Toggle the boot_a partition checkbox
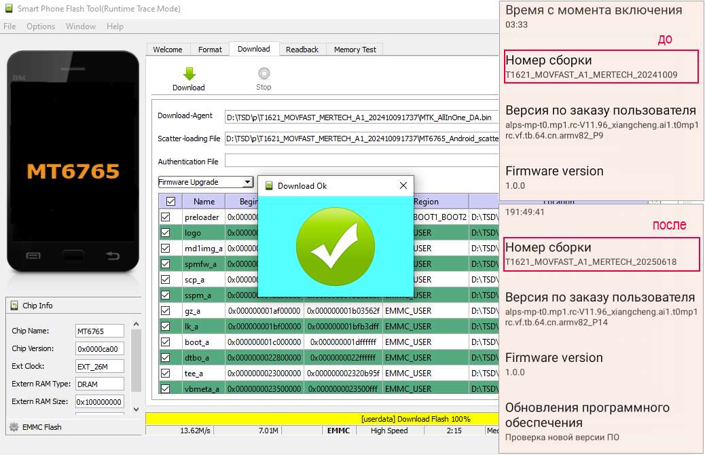Image resolution: width=705 pixels, height=455 pixels. coord(165,342)
